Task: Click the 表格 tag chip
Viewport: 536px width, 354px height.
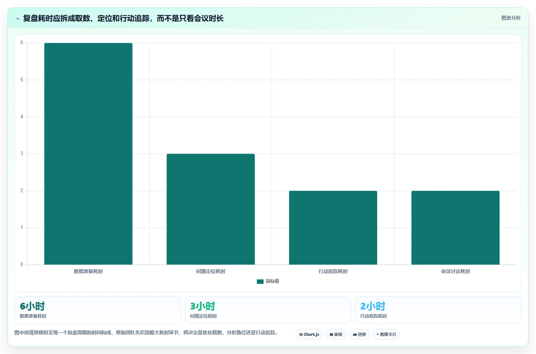Action: (x=336, y=334)
